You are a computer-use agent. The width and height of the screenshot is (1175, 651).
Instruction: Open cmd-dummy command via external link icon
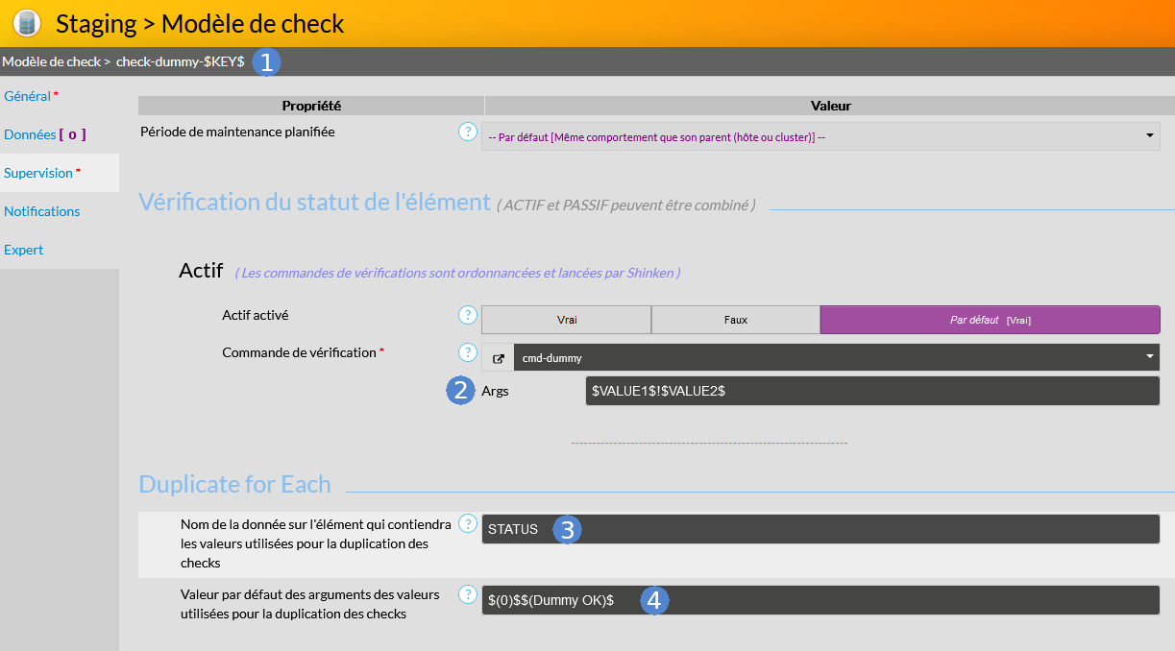point(498,358)
